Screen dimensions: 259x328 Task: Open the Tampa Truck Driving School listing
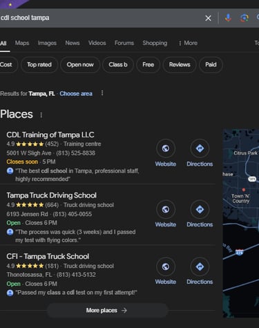point(51,195)
